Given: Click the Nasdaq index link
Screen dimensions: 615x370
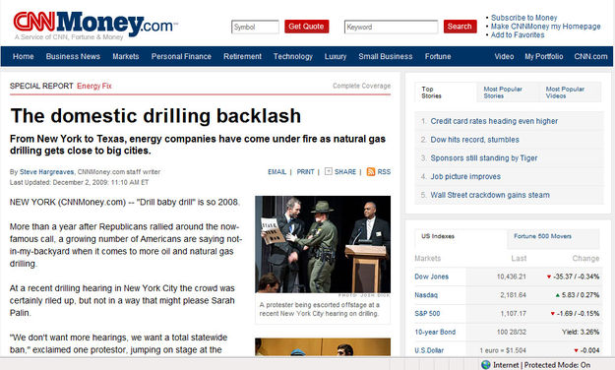Looking at the screenshot, I should pyautogui.click(x=426, y=295).
